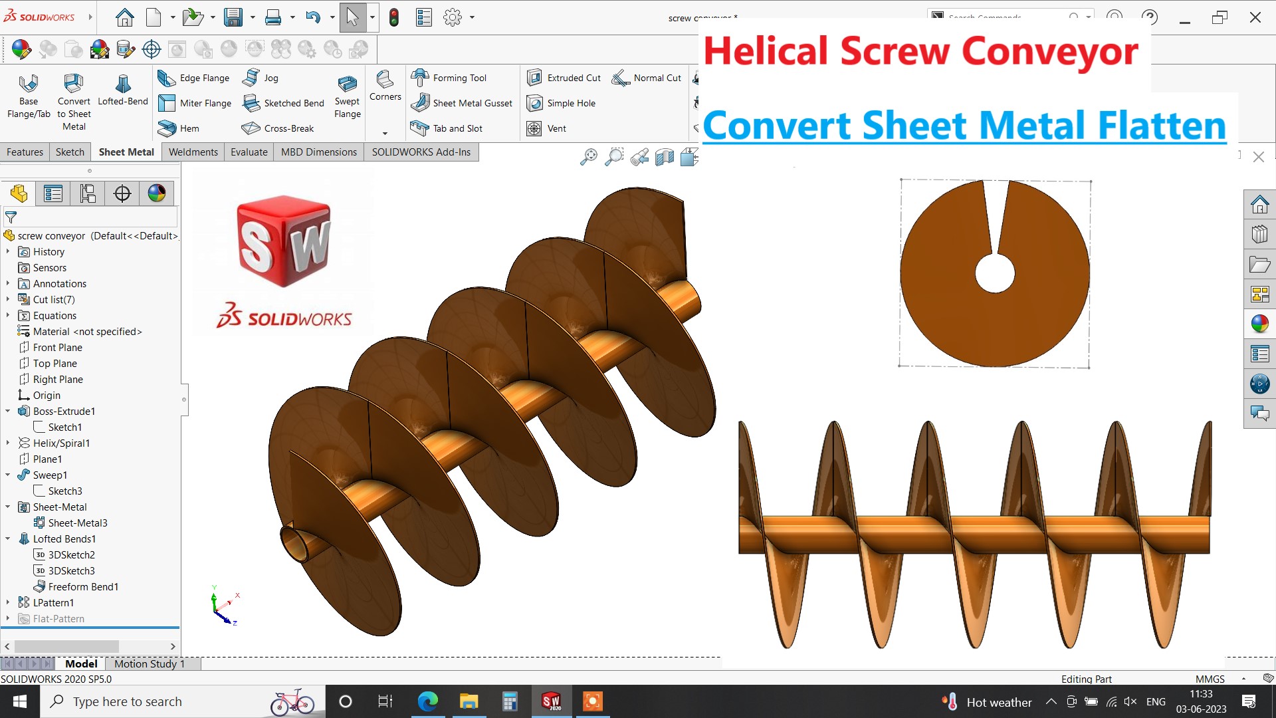The height and width of the screenshot is (718, 1276).
Task: Click the Hem tool icon
Action: point(167,128)
